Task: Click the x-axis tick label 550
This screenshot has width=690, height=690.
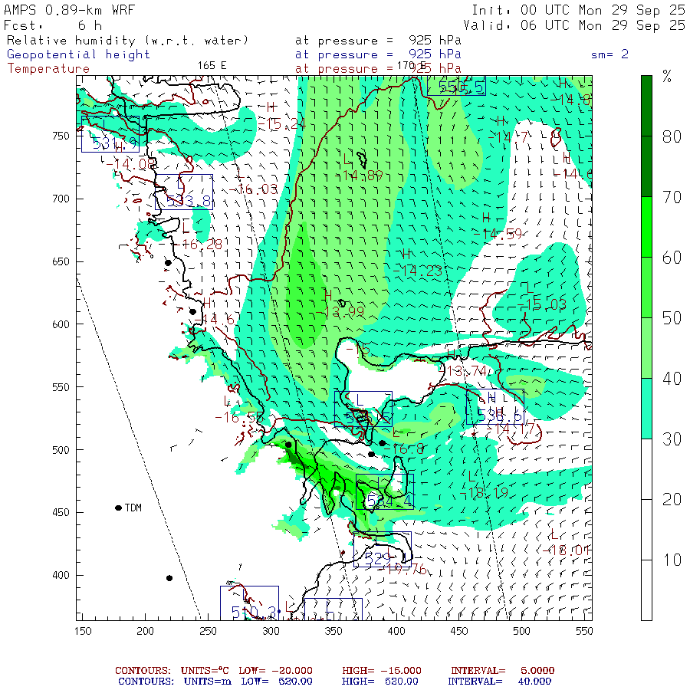Action: [x=584, y=631]
